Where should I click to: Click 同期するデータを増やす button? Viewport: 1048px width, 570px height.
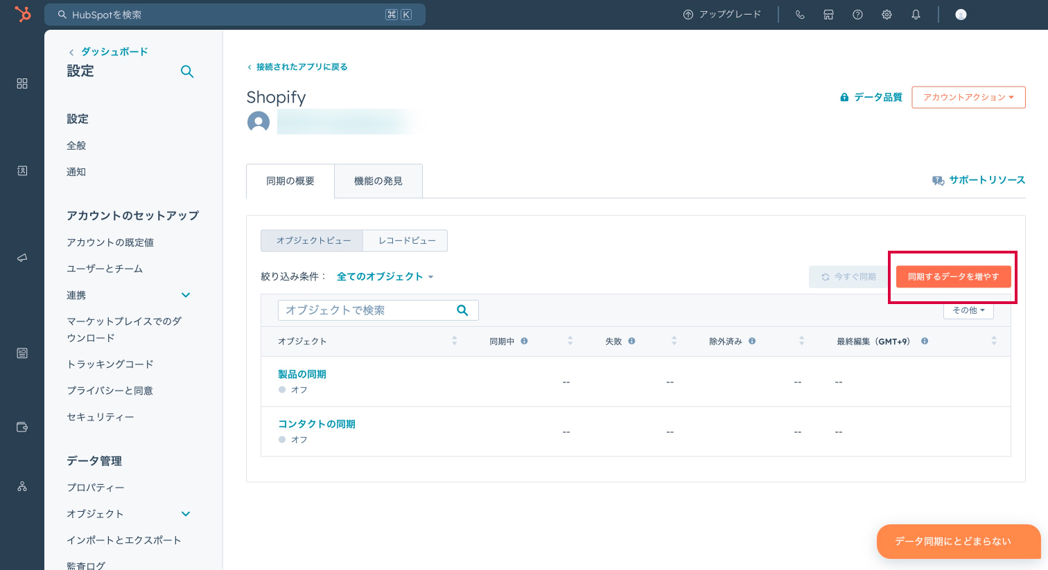pos(953,276)
